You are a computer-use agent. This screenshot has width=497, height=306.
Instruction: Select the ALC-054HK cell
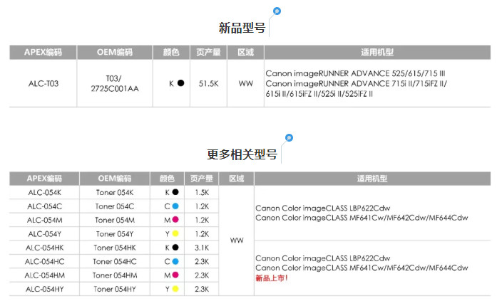point(45,248)
